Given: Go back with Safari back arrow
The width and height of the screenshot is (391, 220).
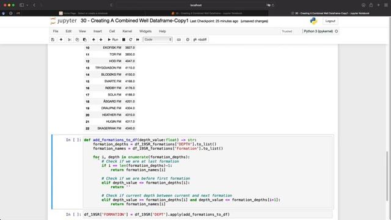Looking at the screenshot, I should 34,5.
